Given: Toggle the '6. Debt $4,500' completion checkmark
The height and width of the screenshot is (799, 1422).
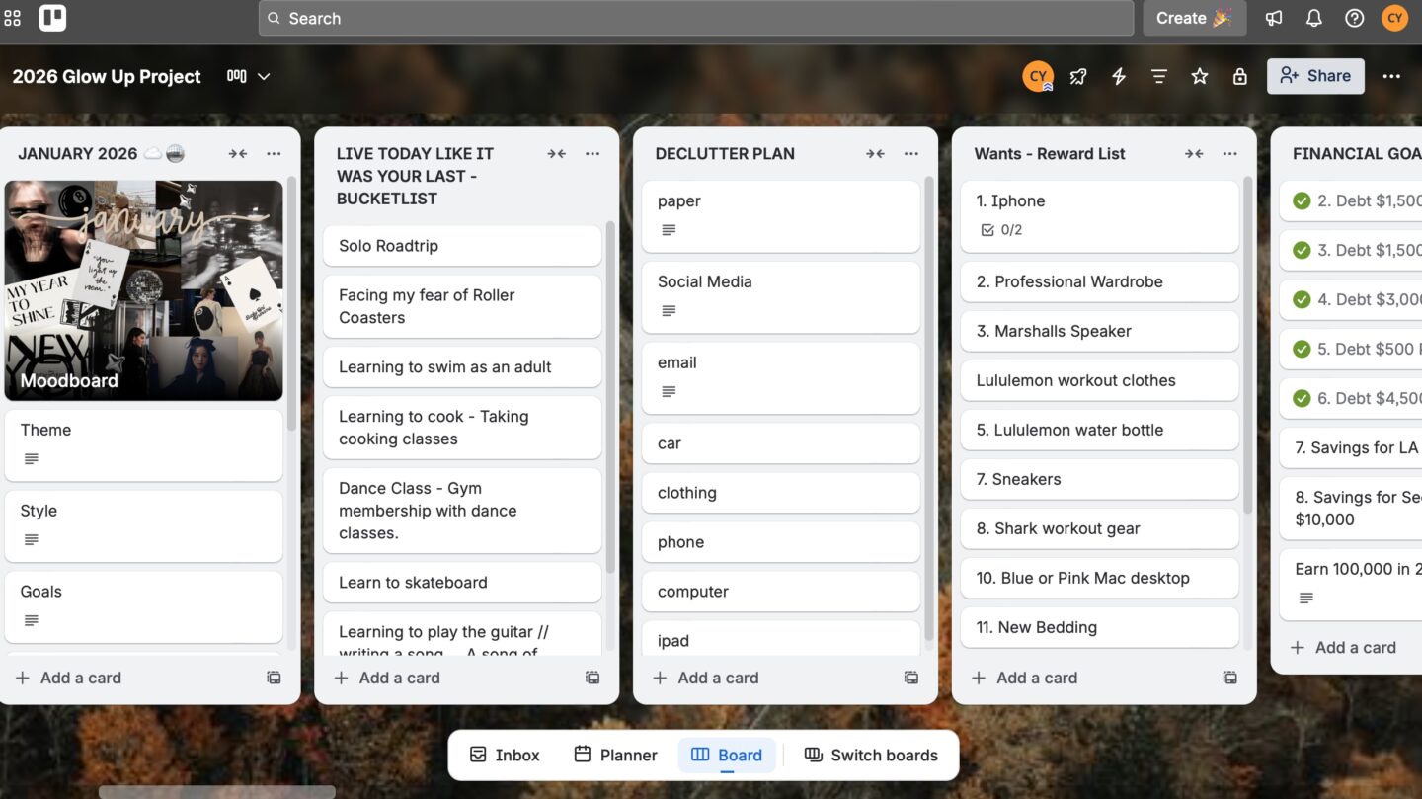Looking at the screenshot, I should (1302, 398).
